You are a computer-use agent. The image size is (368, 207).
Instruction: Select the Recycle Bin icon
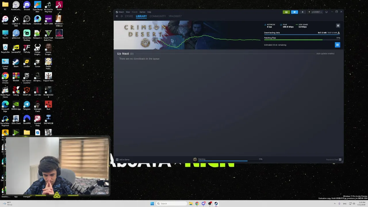coord(5,49)
